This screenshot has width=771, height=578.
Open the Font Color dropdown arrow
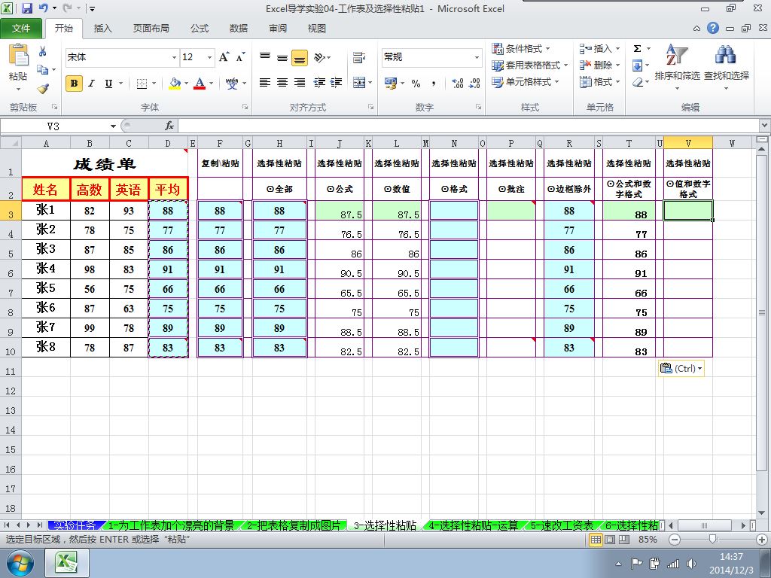point(212,84)
